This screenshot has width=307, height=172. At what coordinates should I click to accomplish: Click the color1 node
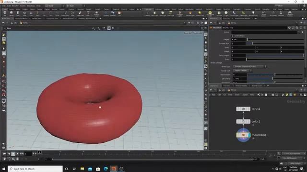click(243, 121)
